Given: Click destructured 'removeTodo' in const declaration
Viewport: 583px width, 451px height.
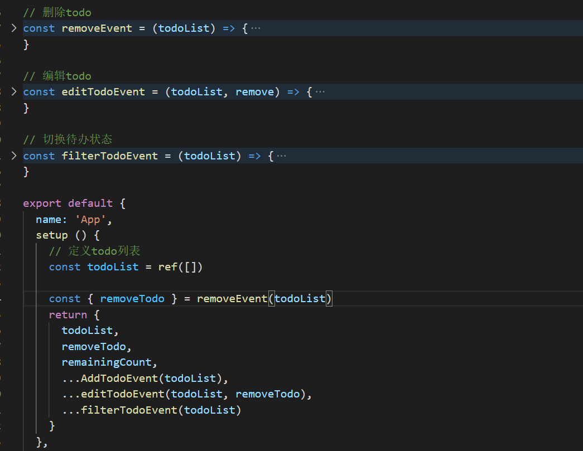Looking at the screenshot, I should [x=132, y=299].
